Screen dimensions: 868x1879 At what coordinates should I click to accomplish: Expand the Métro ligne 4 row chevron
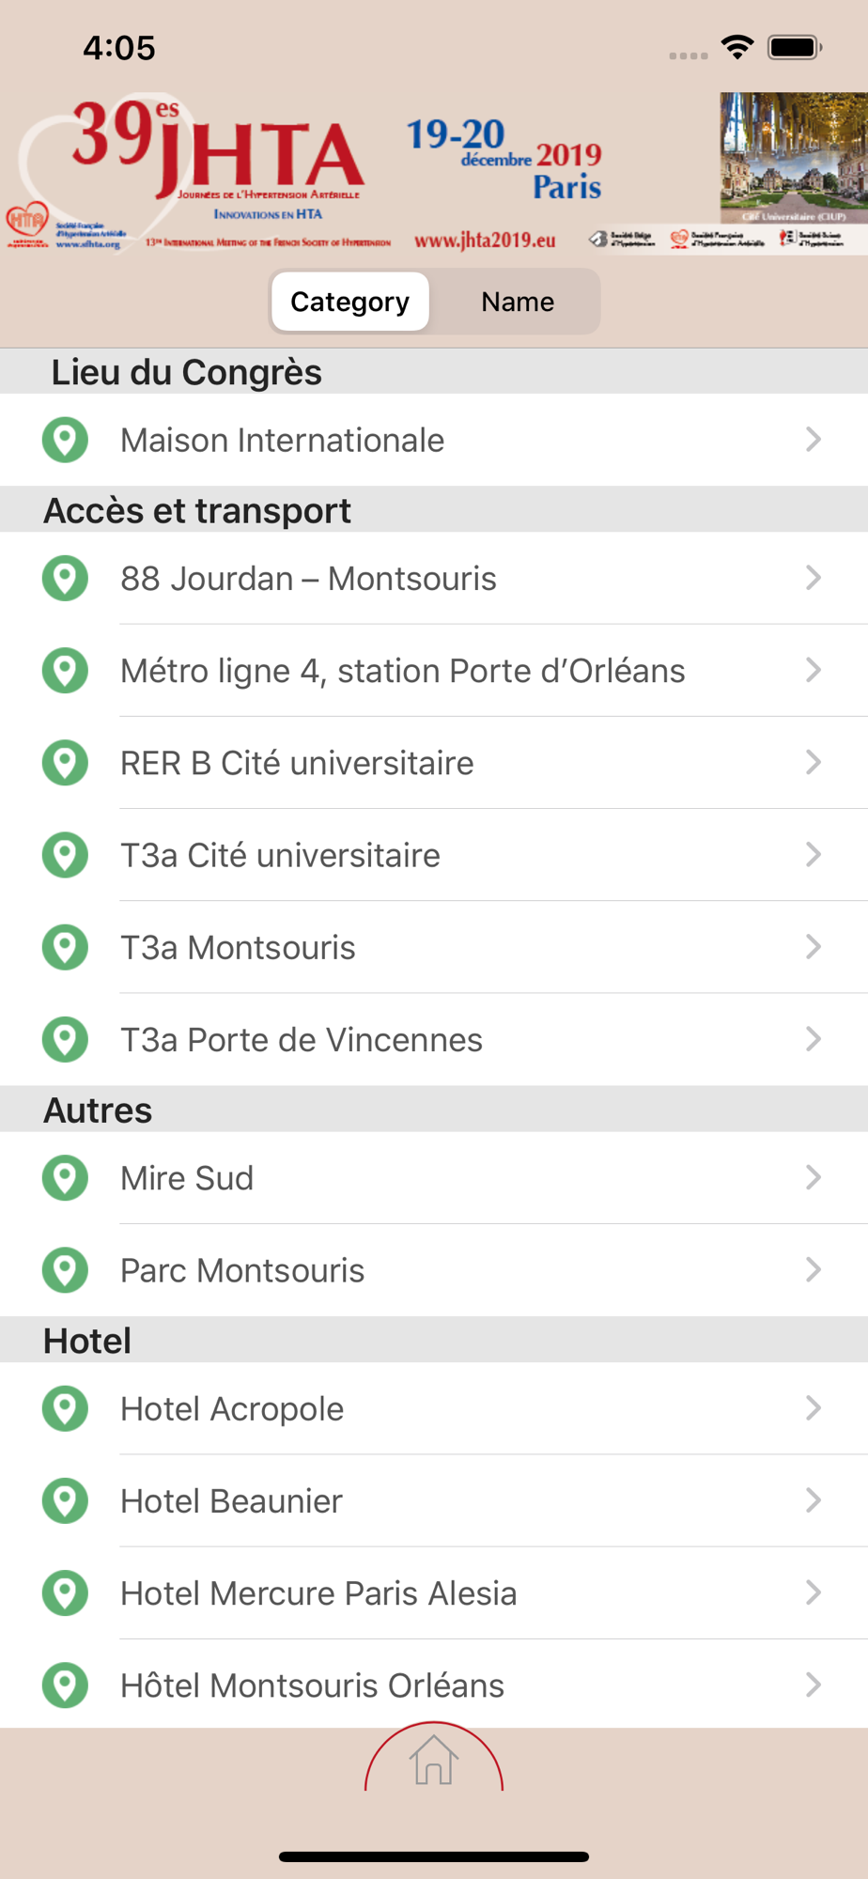coord(814,670)
